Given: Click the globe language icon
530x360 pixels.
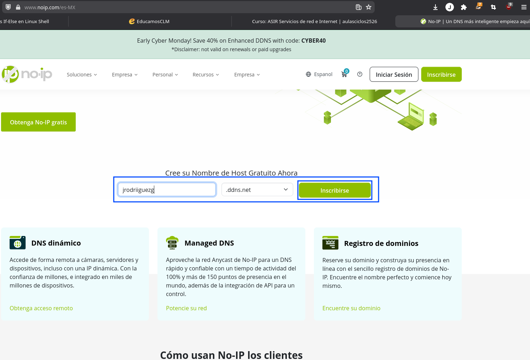Looking at the screenshot, I should (x=309, y=74).
